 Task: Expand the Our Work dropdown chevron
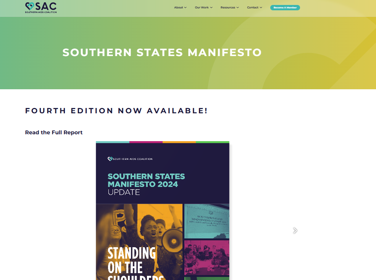pyautogui.click(x=211, y=7)
